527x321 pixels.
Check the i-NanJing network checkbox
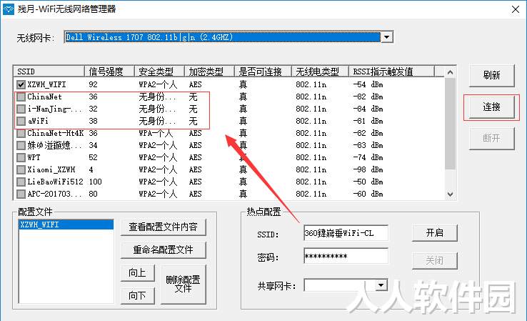pos(21,109)
